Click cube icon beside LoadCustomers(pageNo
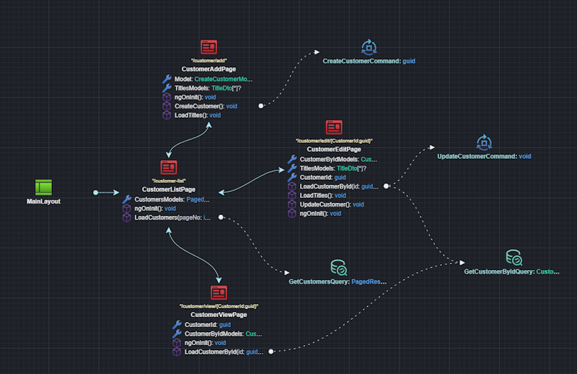Image resolution: width=577 pixels, height=374 pixels. 127,217
